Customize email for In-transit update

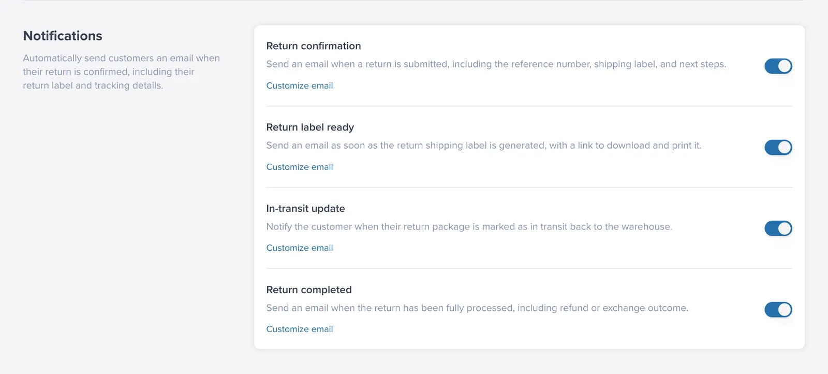coord(300,248)
